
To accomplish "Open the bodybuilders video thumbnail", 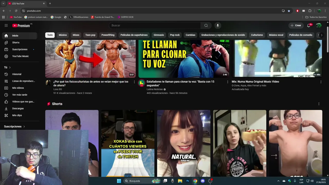I will point(90,59).
